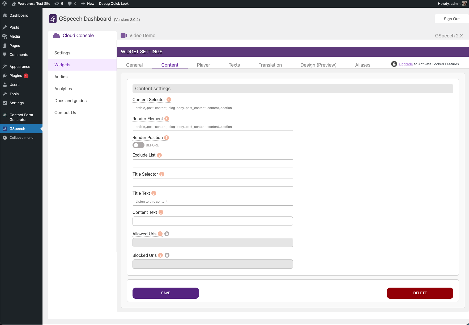Focus the Title Text input field
This screenshot has width=469, height=325.
coord(213,202)
